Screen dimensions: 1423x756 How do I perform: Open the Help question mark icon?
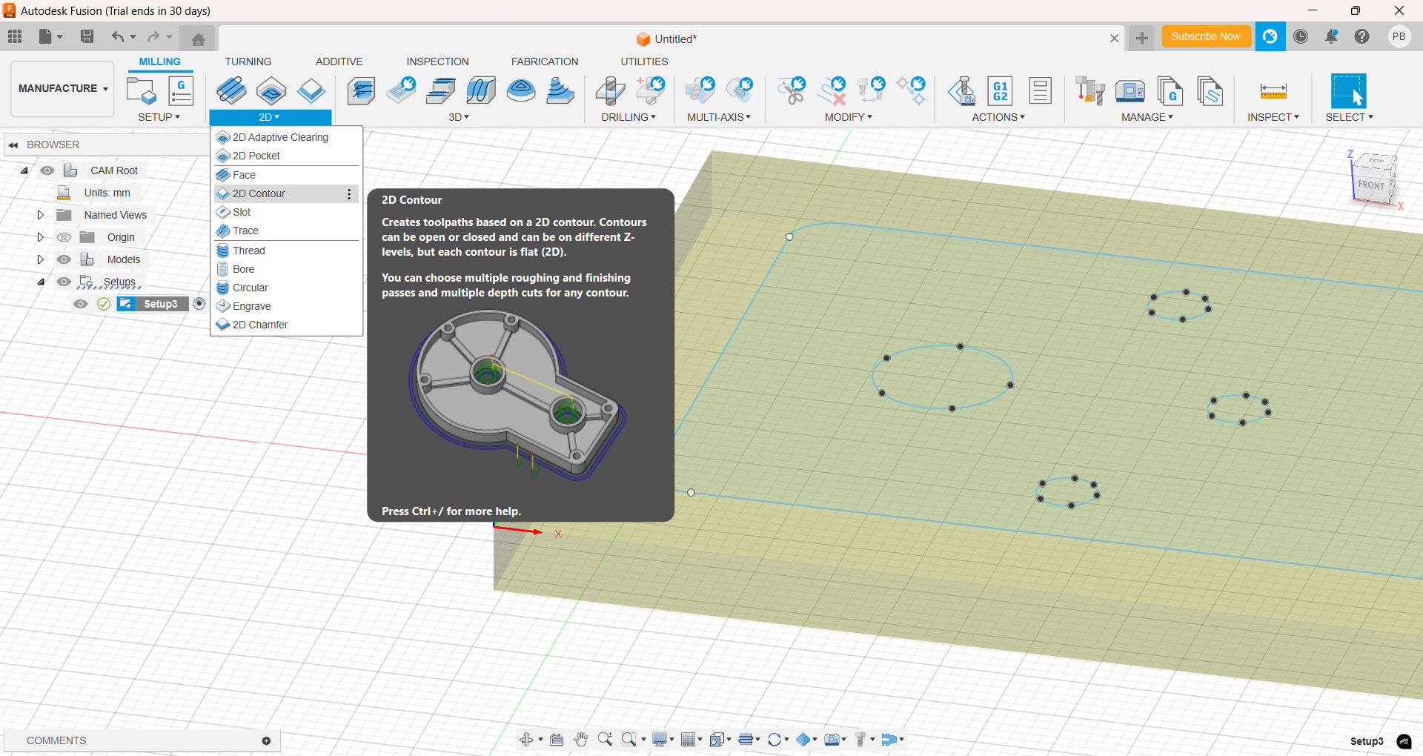[x=1361, y=36]
